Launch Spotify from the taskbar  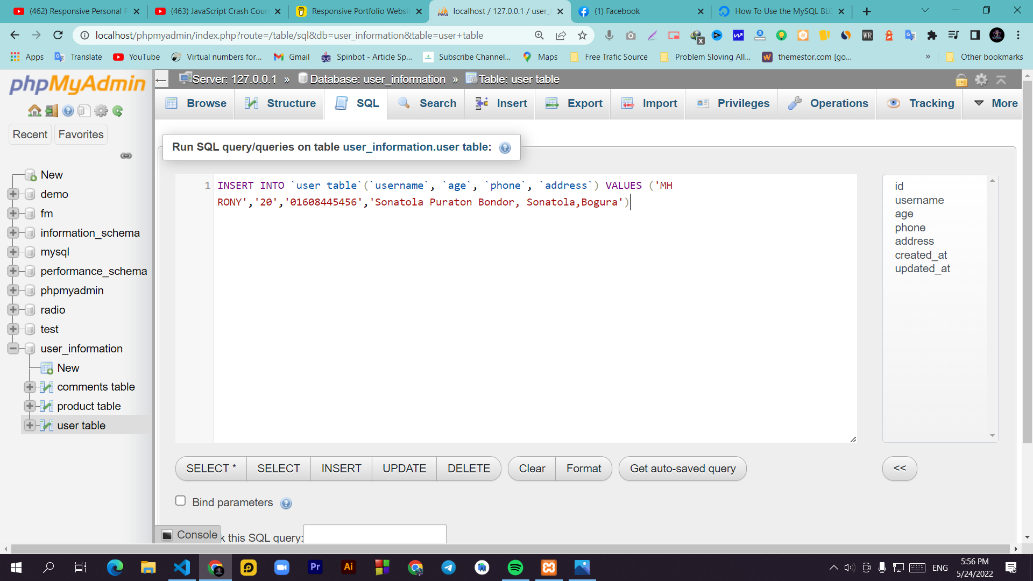click(x=515, y=568)
